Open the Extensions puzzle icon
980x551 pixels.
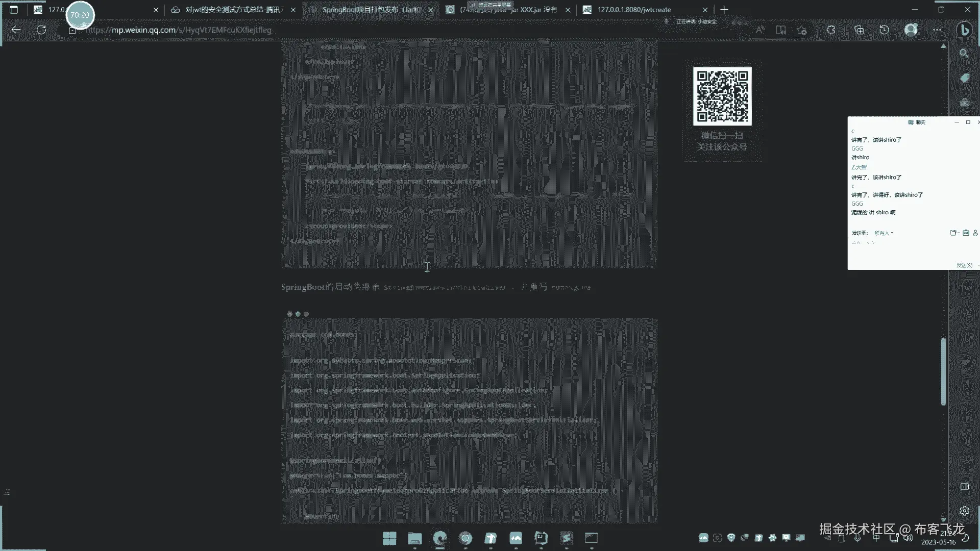tap(831, 30)
